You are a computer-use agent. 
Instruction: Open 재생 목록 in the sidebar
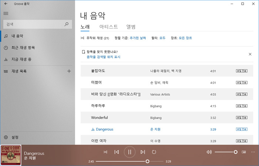tap(33, 71)
